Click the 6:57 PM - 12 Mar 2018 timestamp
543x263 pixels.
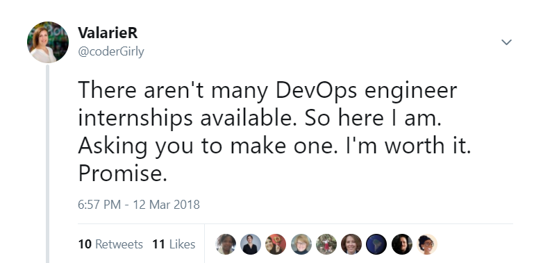[x=139, y=205]
